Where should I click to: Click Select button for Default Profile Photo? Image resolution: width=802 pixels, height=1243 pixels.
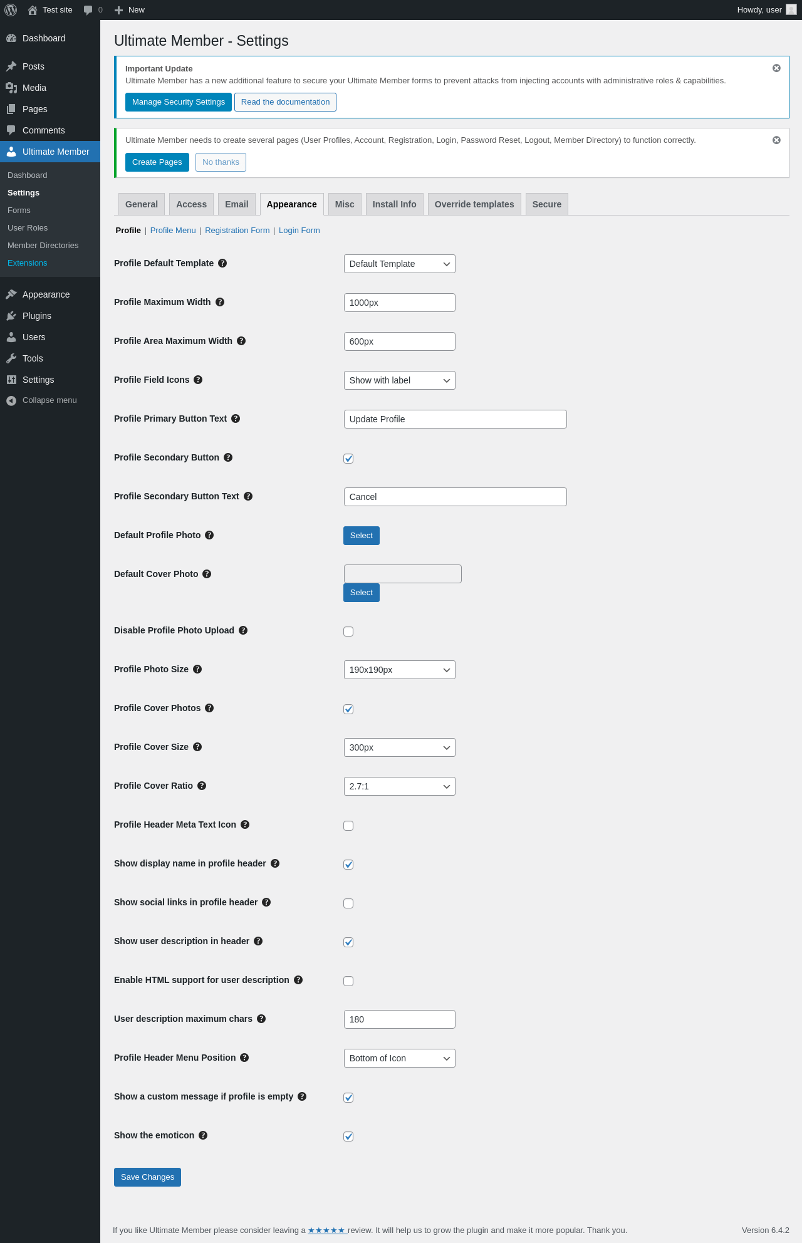(362, 536)
